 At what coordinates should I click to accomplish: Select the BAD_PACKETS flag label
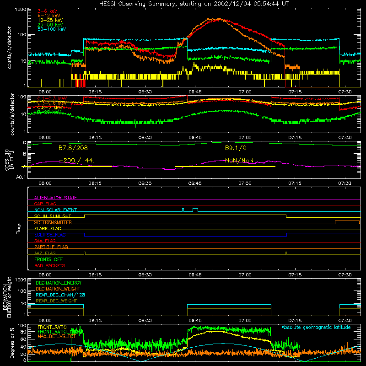(x=50, y=265)
